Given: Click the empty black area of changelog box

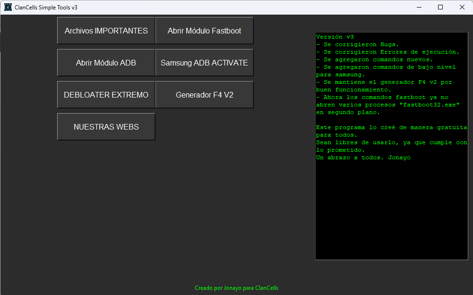Looking at the screenshot, I should 391,212.
